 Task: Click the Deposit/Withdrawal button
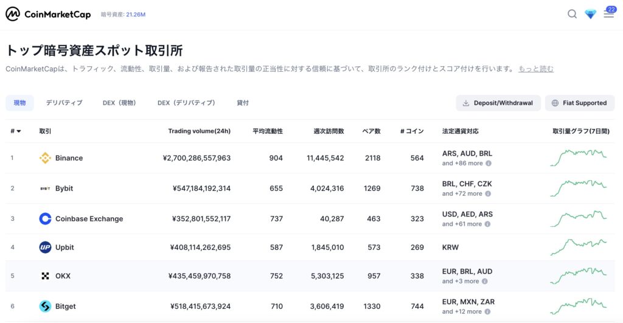click(498, 103)
